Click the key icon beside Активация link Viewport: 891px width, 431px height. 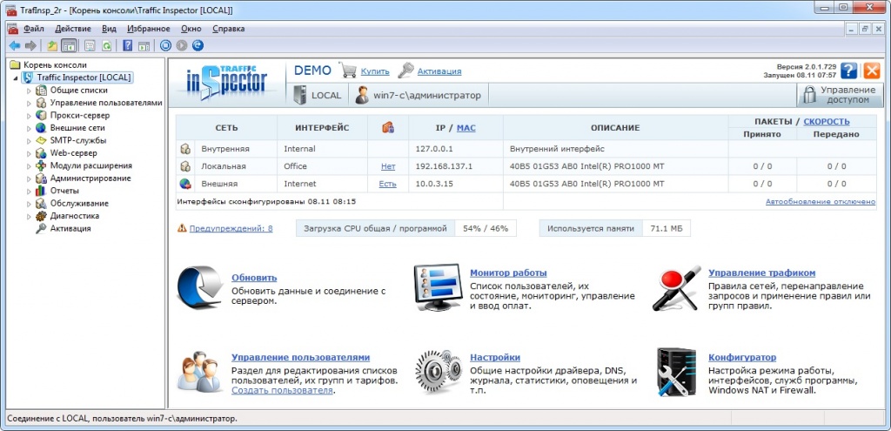[405, 71]
